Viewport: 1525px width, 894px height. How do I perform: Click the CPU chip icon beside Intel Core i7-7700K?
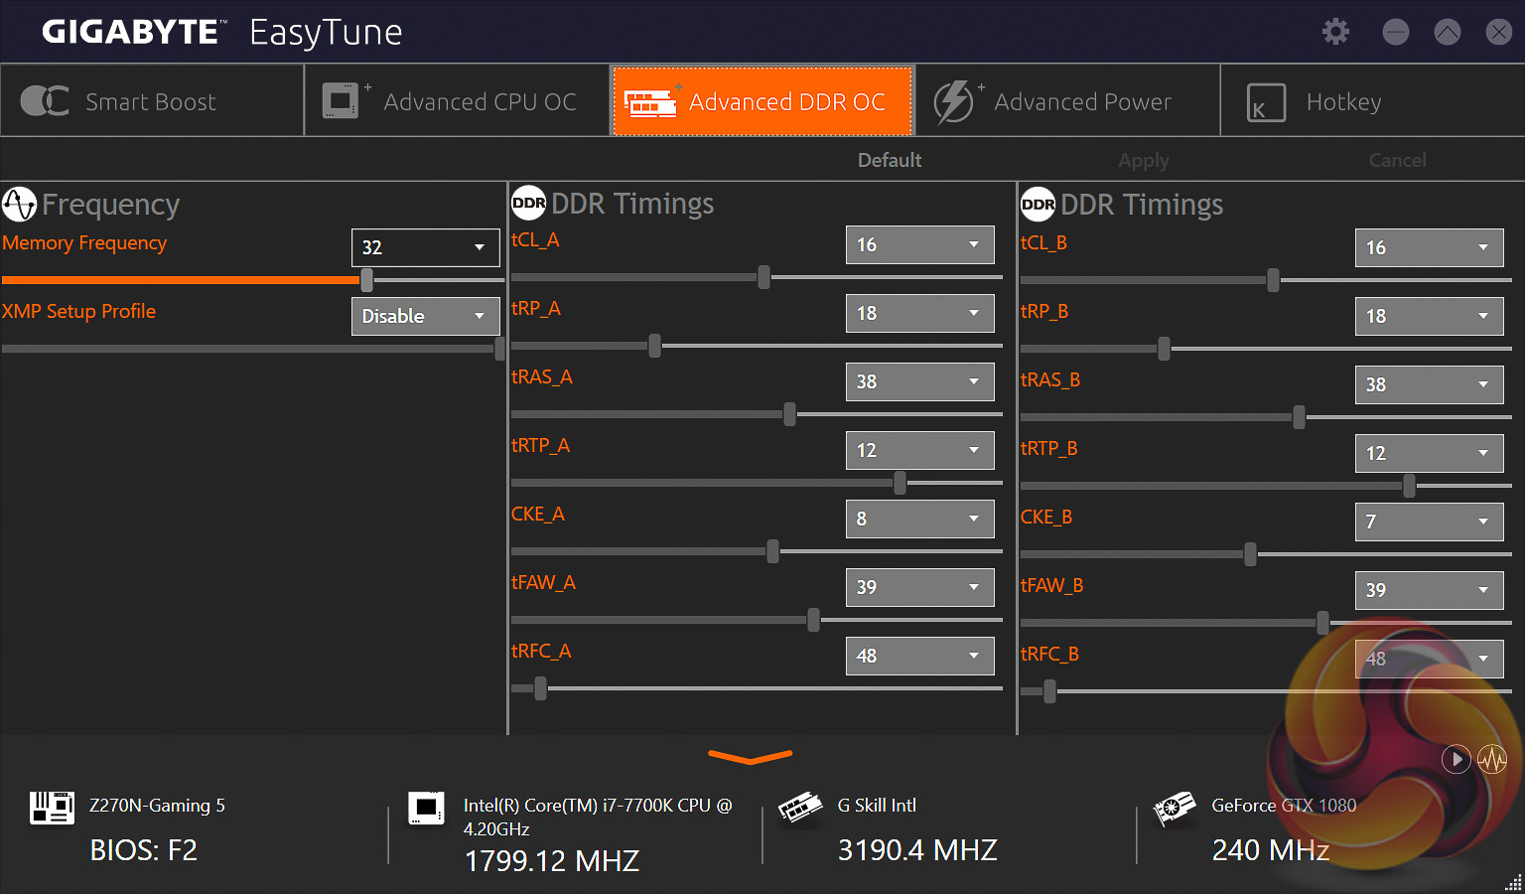tap(426, 808)
